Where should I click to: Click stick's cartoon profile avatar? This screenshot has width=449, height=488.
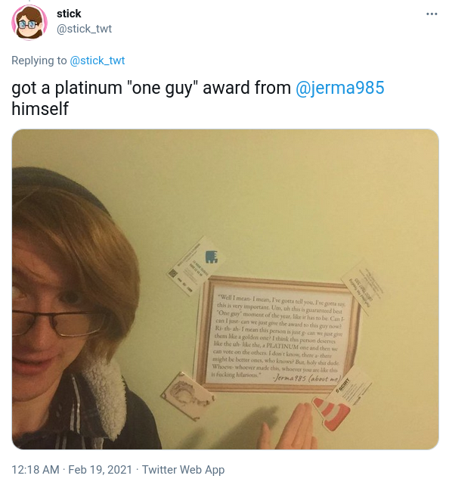[x=29, y=23]
